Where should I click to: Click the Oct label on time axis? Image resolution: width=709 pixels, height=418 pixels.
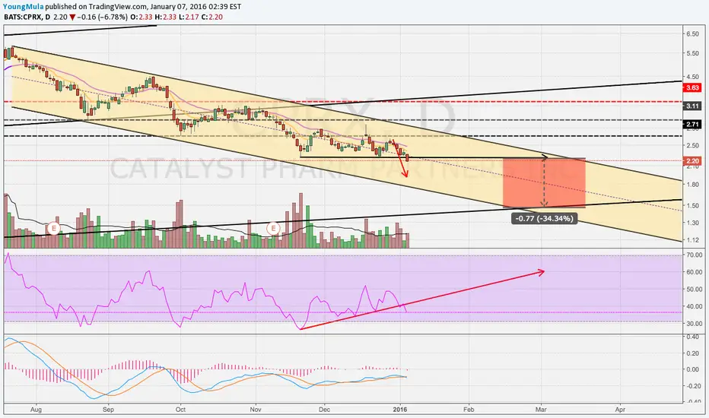pos(180,410)
